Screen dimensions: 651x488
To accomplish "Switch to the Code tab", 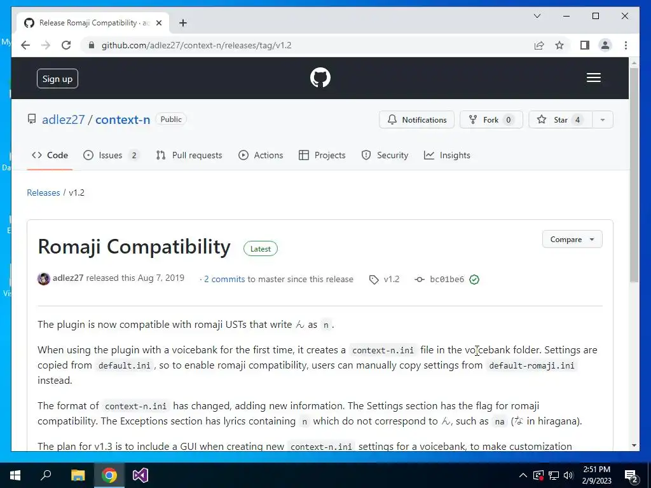I will coord(50,155).
